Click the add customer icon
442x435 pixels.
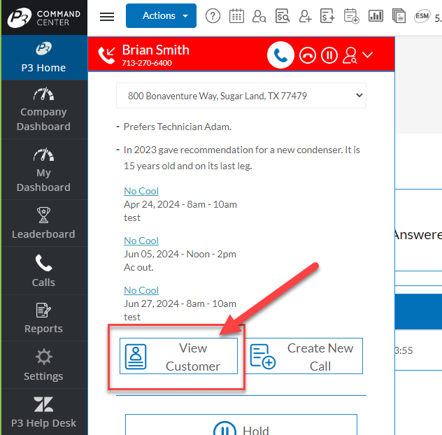pyautogui.click(x=306, y=16)
